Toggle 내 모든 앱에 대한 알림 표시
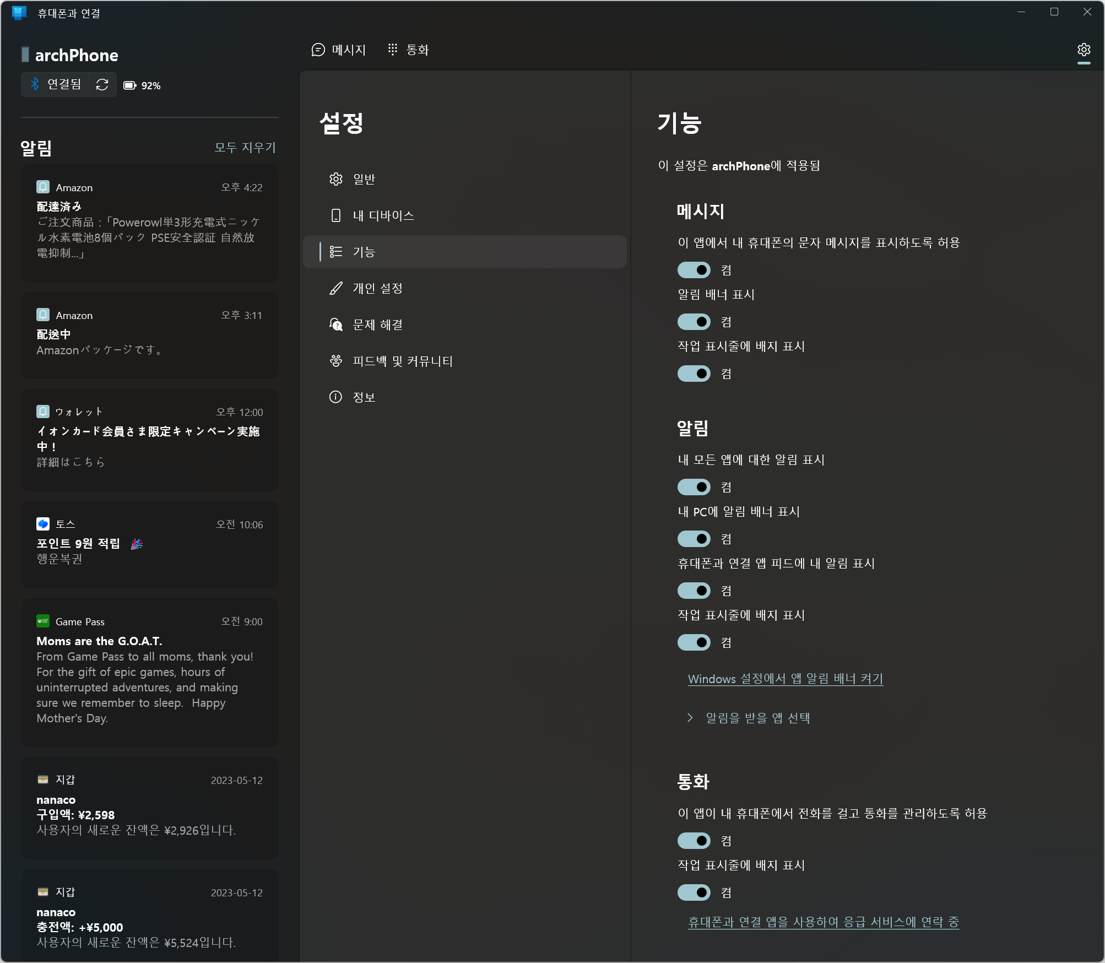Screen dimensions: 1105x963 click(x=694, y=487)
